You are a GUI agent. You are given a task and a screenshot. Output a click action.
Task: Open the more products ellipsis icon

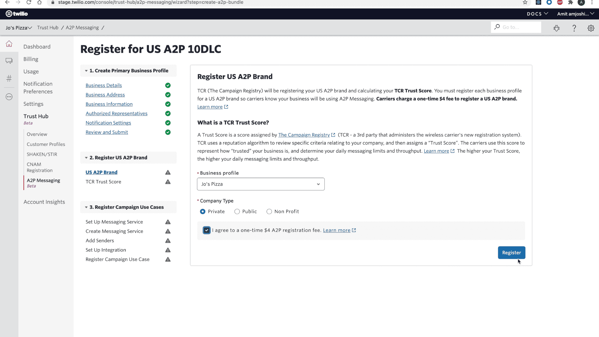coord(9,97)
